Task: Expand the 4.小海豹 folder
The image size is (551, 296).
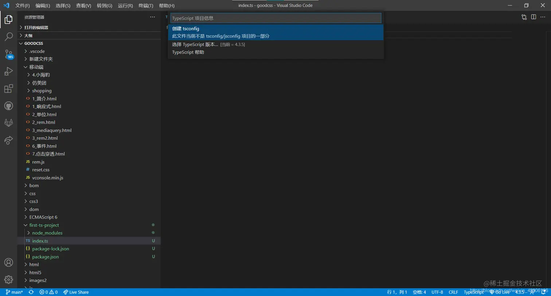Action: (x=90, y=75)
